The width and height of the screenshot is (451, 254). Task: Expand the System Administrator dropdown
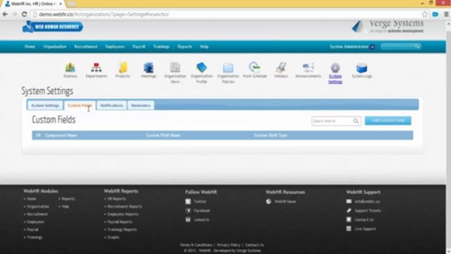click(x=373, y=47)
